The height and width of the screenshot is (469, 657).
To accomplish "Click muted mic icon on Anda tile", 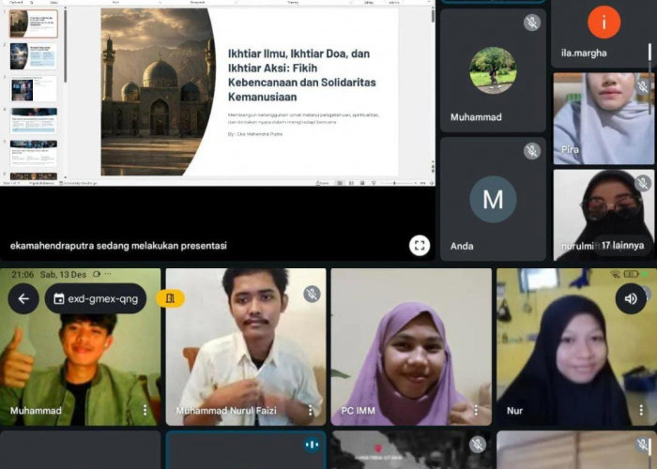I will click(x=532, y=151).
